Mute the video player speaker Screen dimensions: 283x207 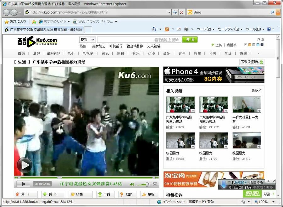[x=132, y=184]
